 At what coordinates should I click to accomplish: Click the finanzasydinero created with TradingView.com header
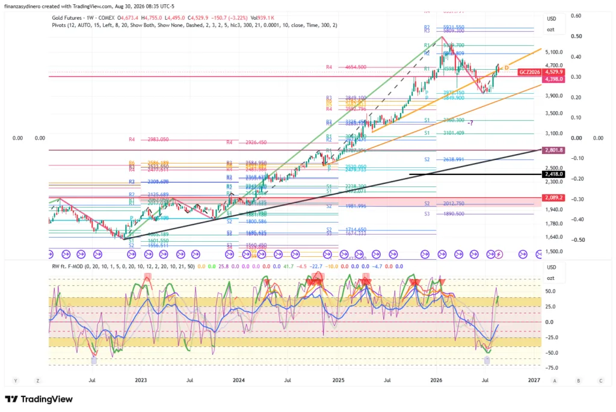coord(89,6)
